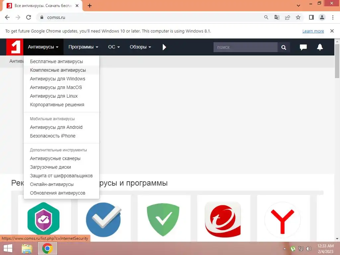Select Защита от шифровальщиков
This screenshot has width=340, height=255.
click(x=61, y=176)
